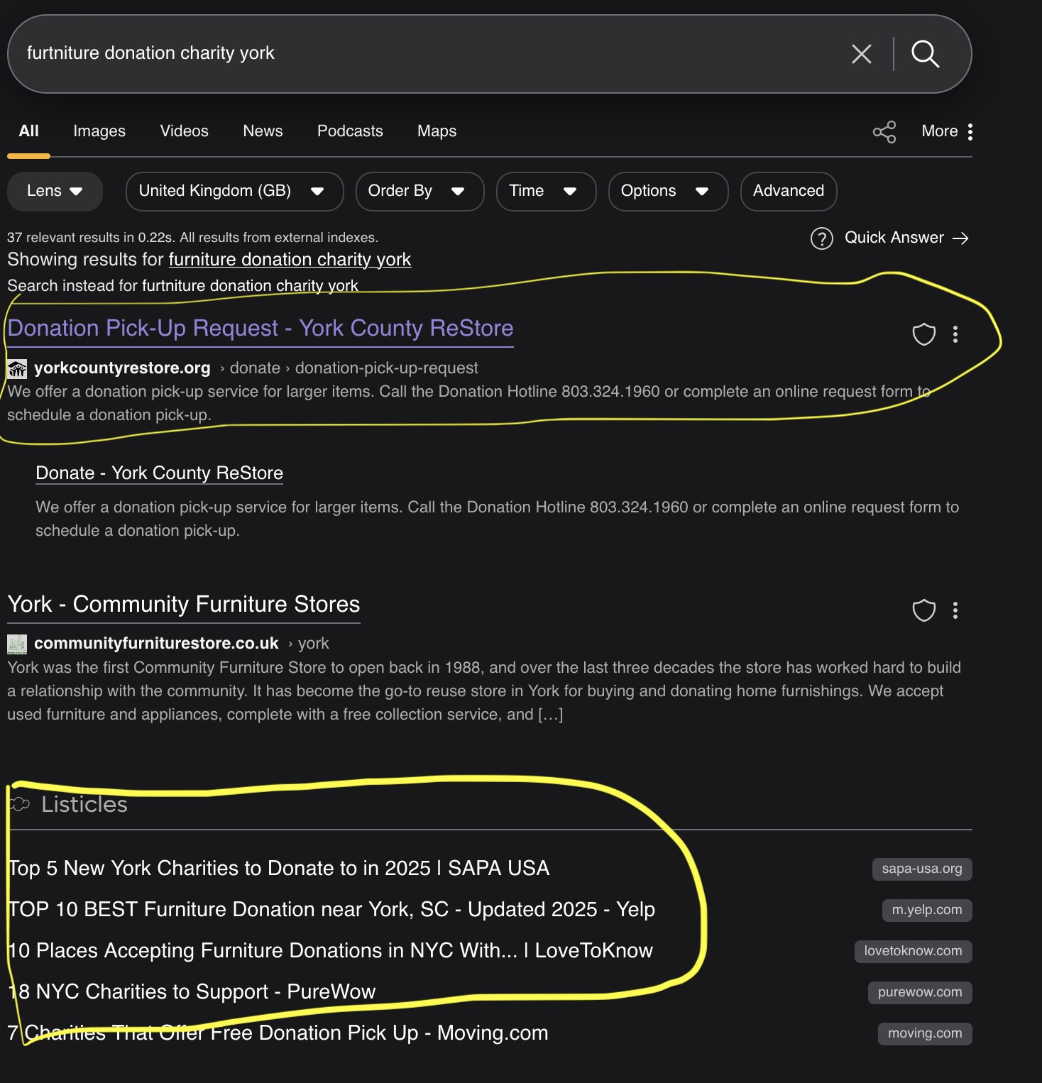Switch to the Images tab
1042x1083 pixels.
pyautogui.click(x=99, y=131)
